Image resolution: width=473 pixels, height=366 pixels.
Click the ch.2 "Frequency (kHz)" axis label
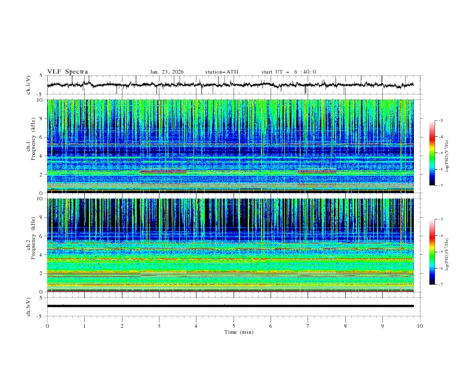(33, 238)
